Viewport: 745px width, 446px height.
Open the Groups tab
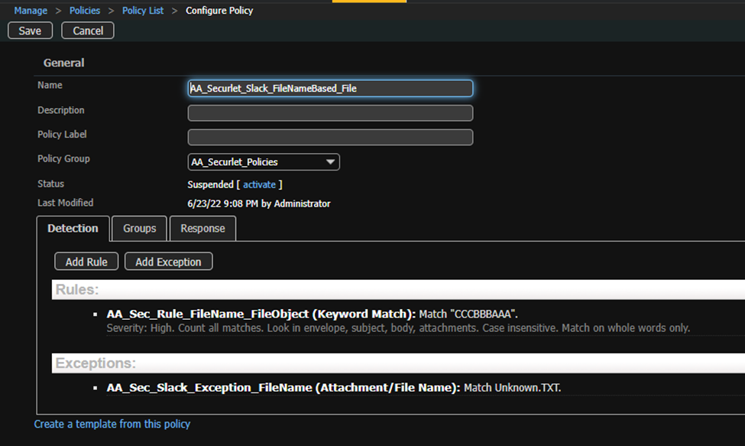[x=140, y=228]
